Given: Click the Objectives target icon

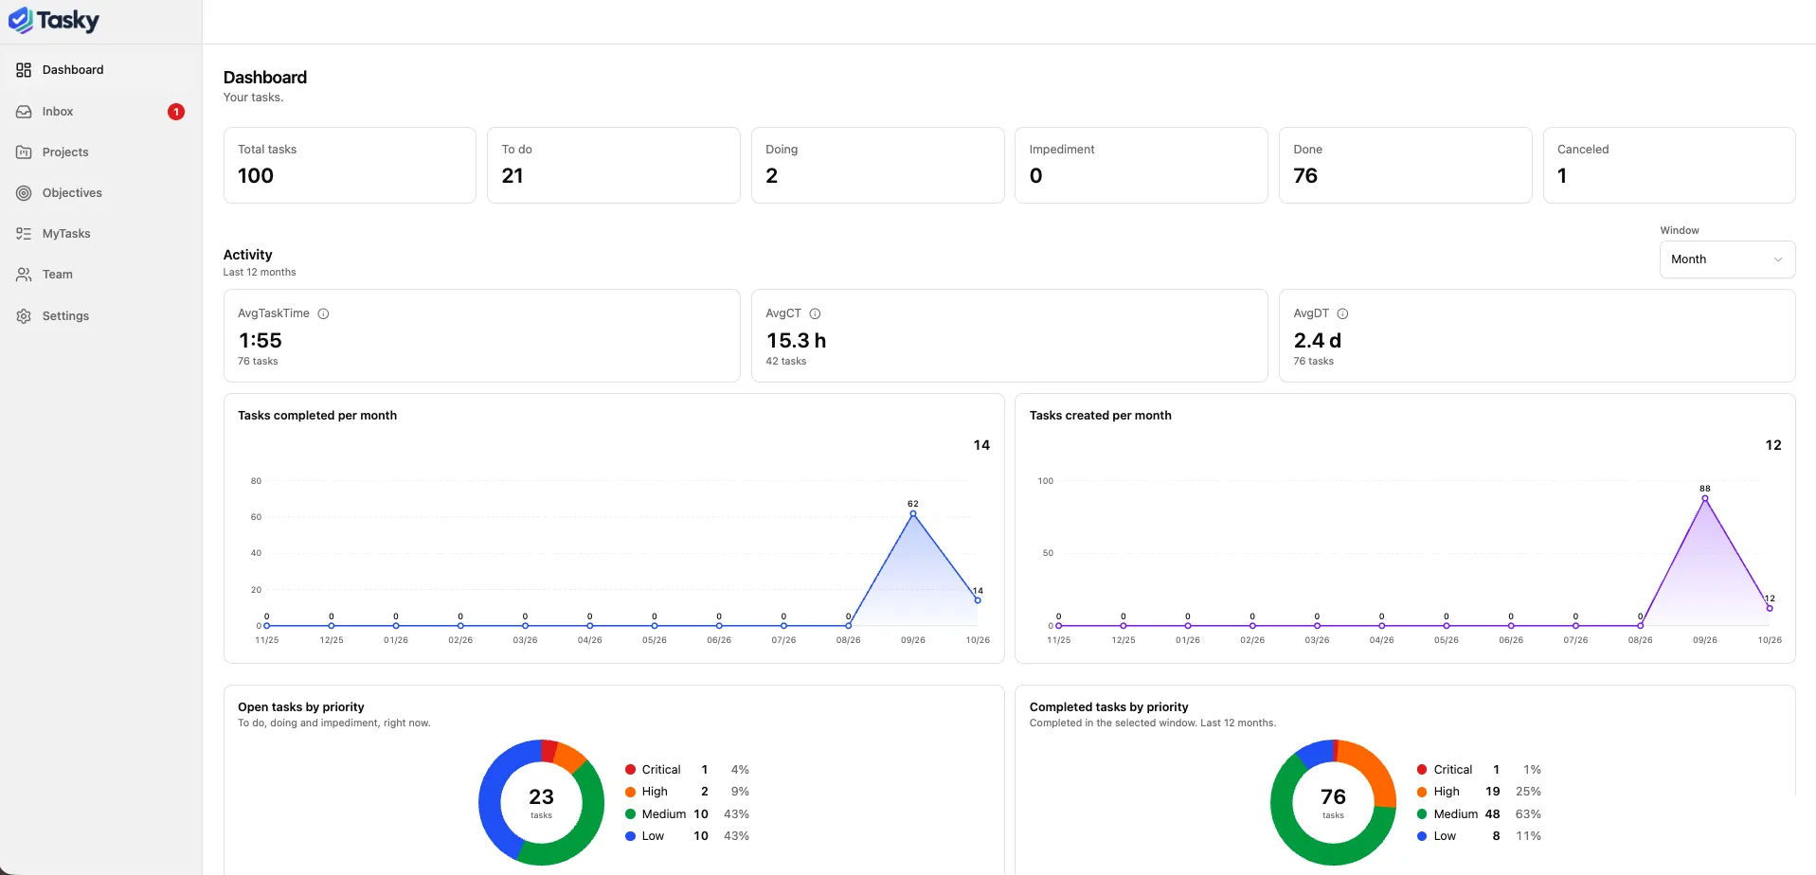Looking at the screenshot, I should 24,193.
